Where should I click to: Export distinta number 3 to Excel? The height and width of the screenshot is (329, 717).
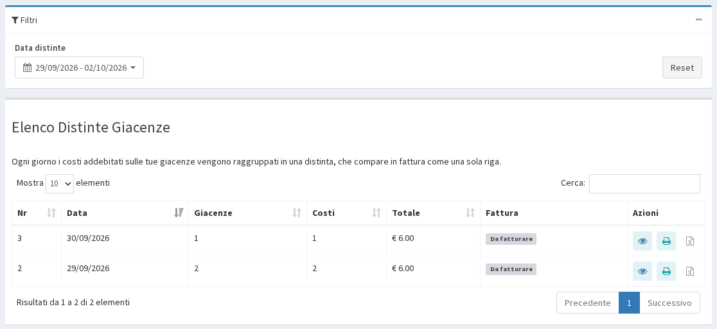690,241
